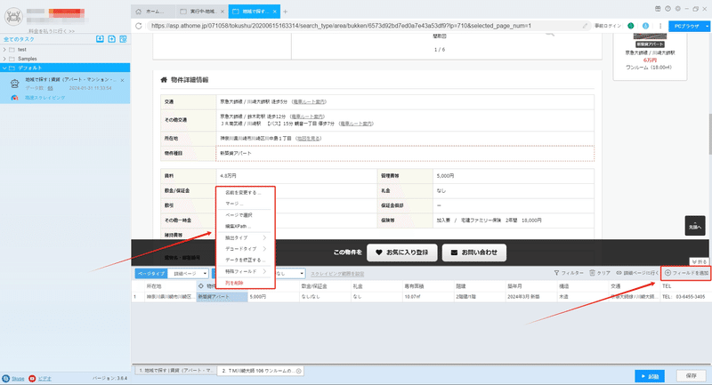
Task: Open the vertical three-dots browser menu
Action: click(x=660, y=26)
